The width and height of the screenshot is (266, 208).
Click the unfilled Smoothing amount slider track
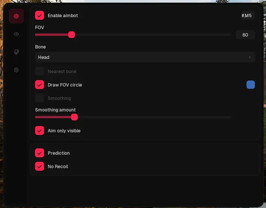coord(154,117)
